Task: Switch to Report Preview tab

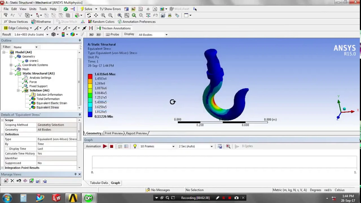Action: (137, 133)
